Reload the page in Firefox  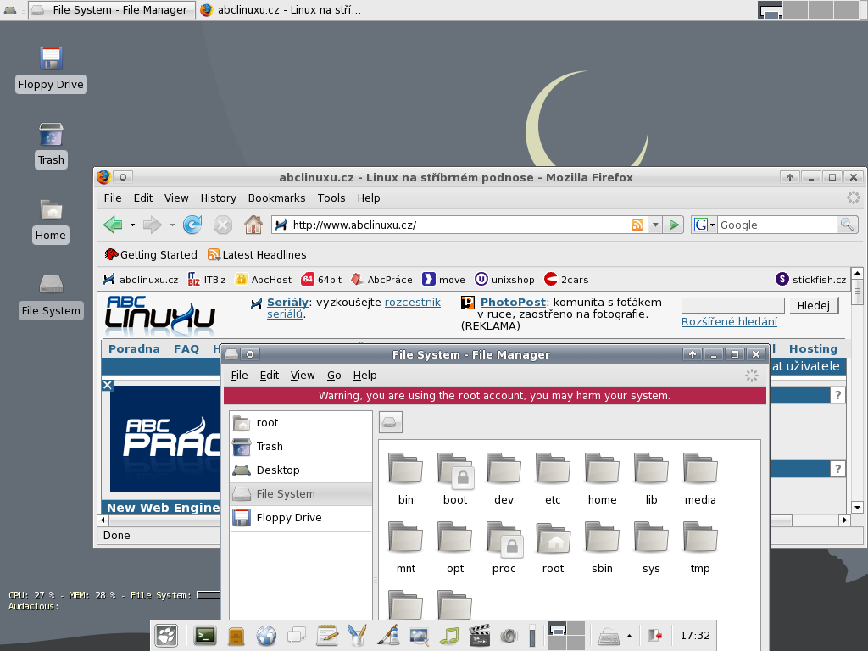click(x=192, y=225)
